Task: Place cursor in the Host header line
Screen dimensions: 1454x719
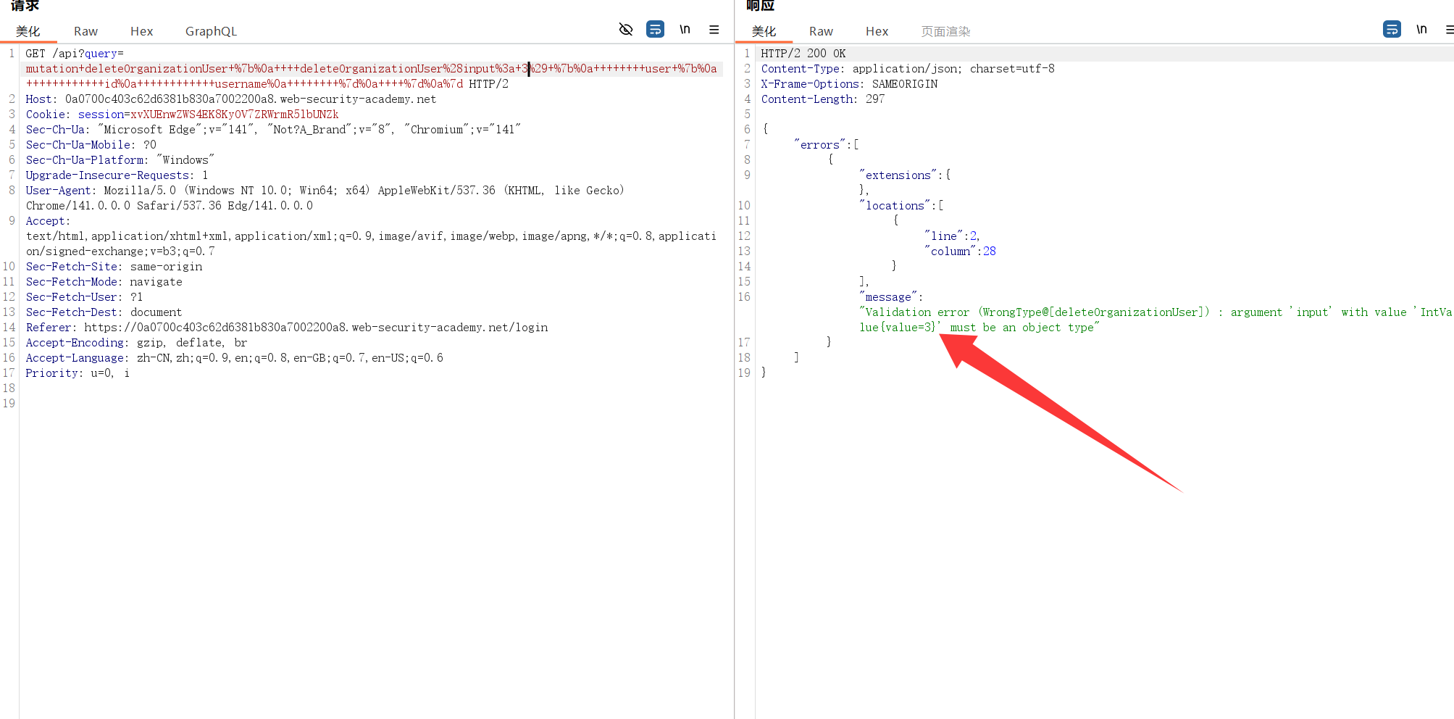Action: (250, 99)
